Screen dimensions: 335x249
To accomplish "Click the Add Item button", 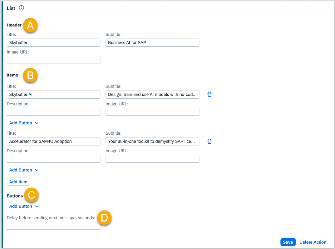I will [x=18, y=182].
